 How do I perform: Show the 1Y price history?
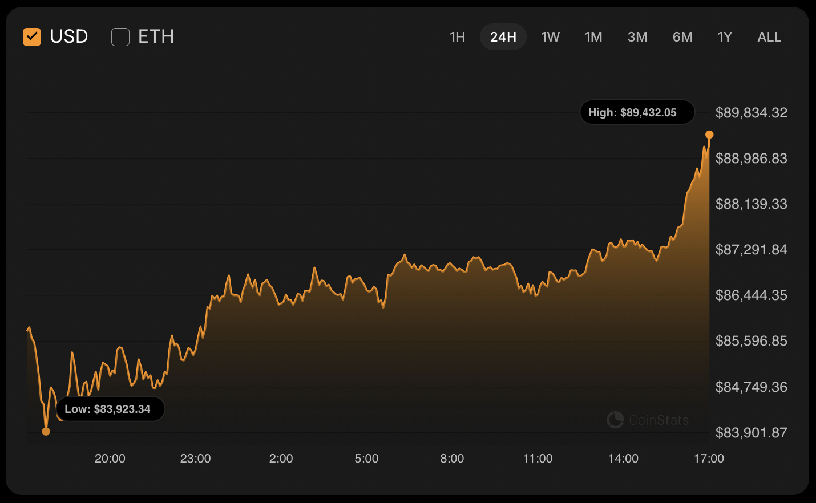725,37
